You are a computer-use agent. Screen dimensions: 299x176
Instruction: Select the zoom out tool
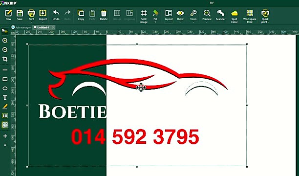tap(5, 50)
